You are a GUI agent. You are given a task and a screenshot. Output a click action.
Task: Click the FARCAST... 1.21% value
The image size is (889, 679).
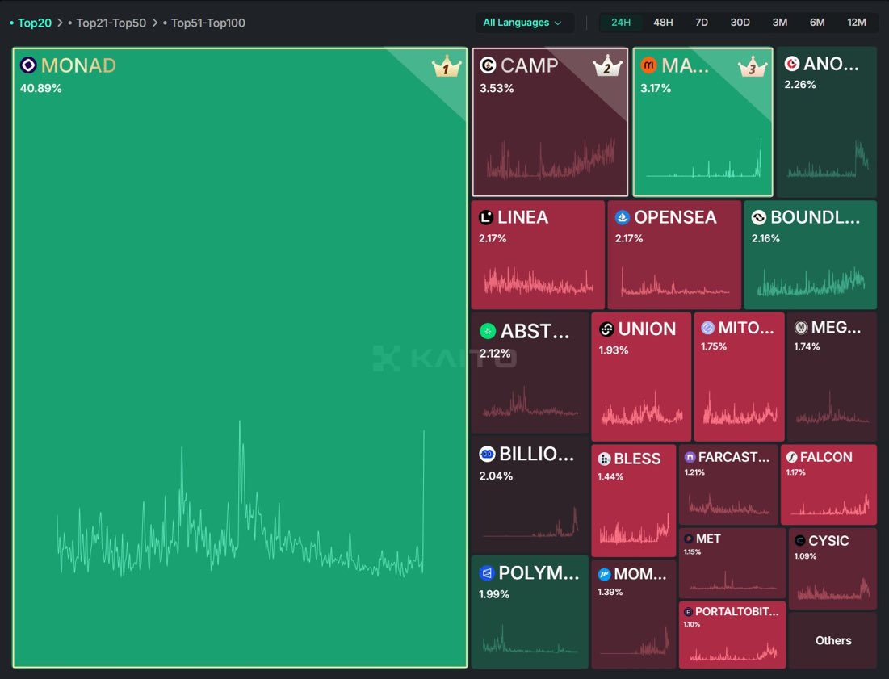(694, 472)
